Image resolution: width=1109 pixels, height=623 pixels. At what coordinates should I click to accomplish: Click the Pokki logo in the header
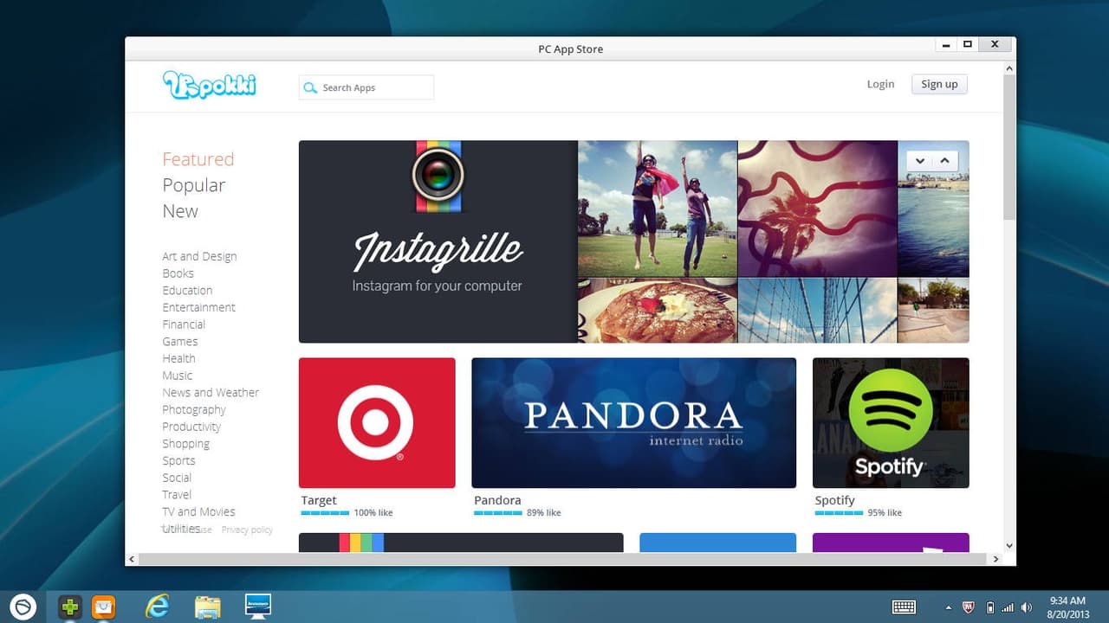click(x=209, y=85)
